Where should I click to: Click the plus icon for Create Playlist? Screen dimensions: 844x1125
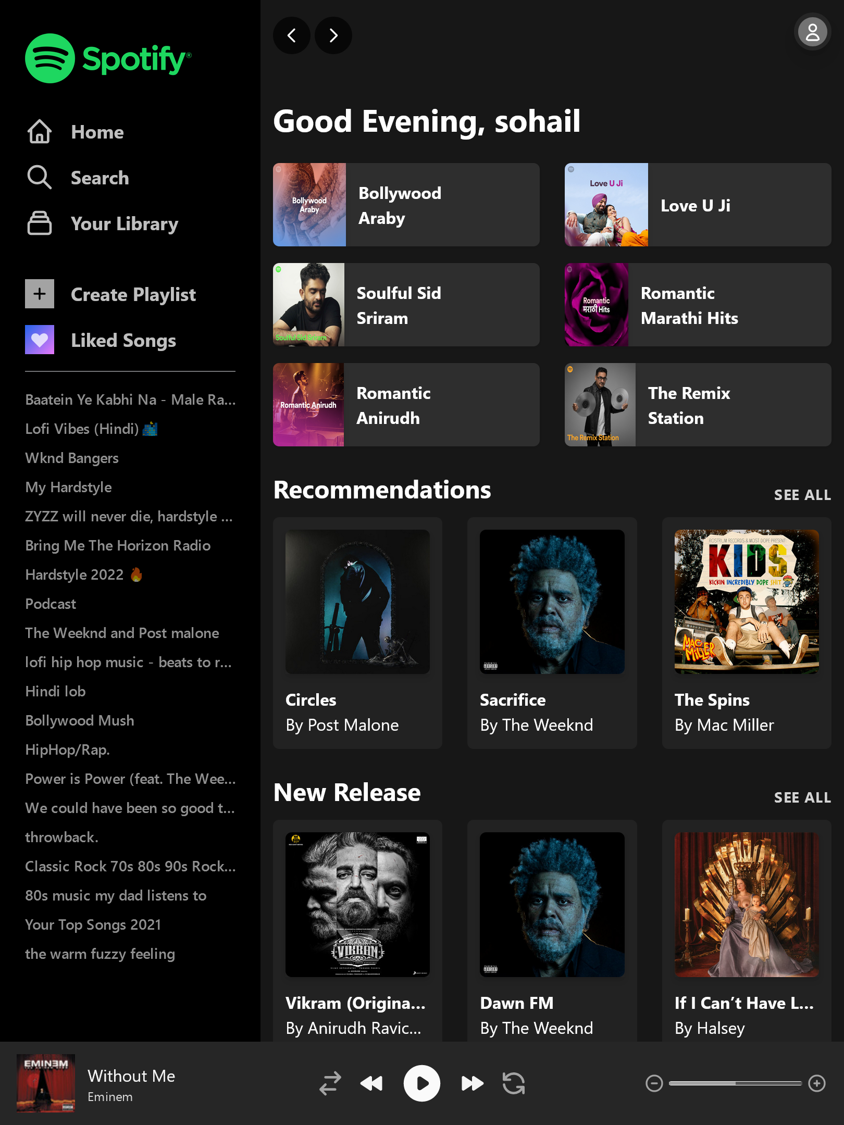(x=40, y=294)
